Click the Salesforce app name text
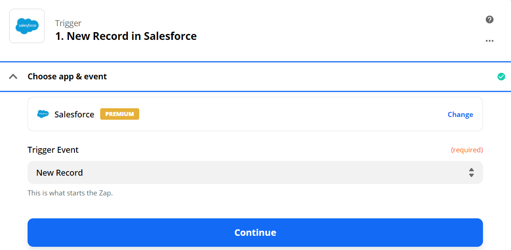Image resolution: width=511 pixels, height=250 pixels. pyautogui.click(x=74, y=115)
